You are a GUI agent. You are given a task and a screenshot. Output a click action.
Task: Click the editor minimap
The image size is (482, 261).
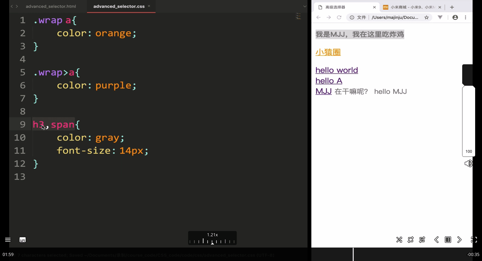point(298,16)
